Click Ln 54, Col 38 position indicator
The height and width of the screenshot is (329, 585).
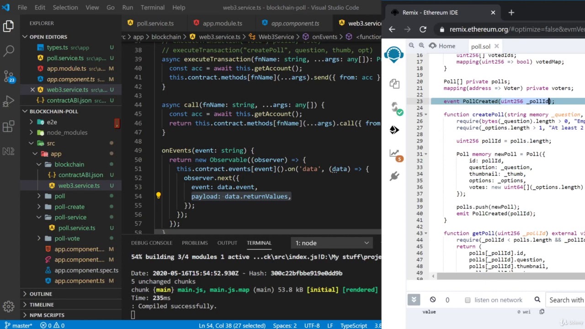pos(232,325)
